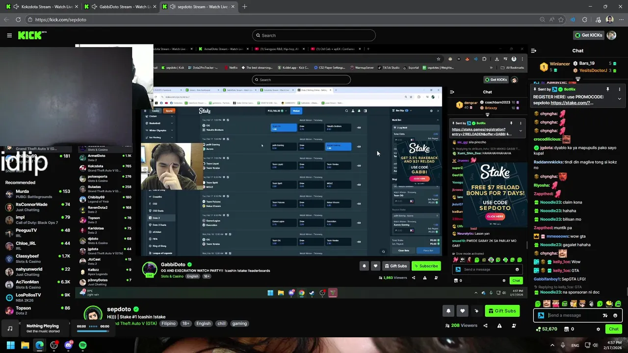Open Discord from taskbar

pos(68,345)
